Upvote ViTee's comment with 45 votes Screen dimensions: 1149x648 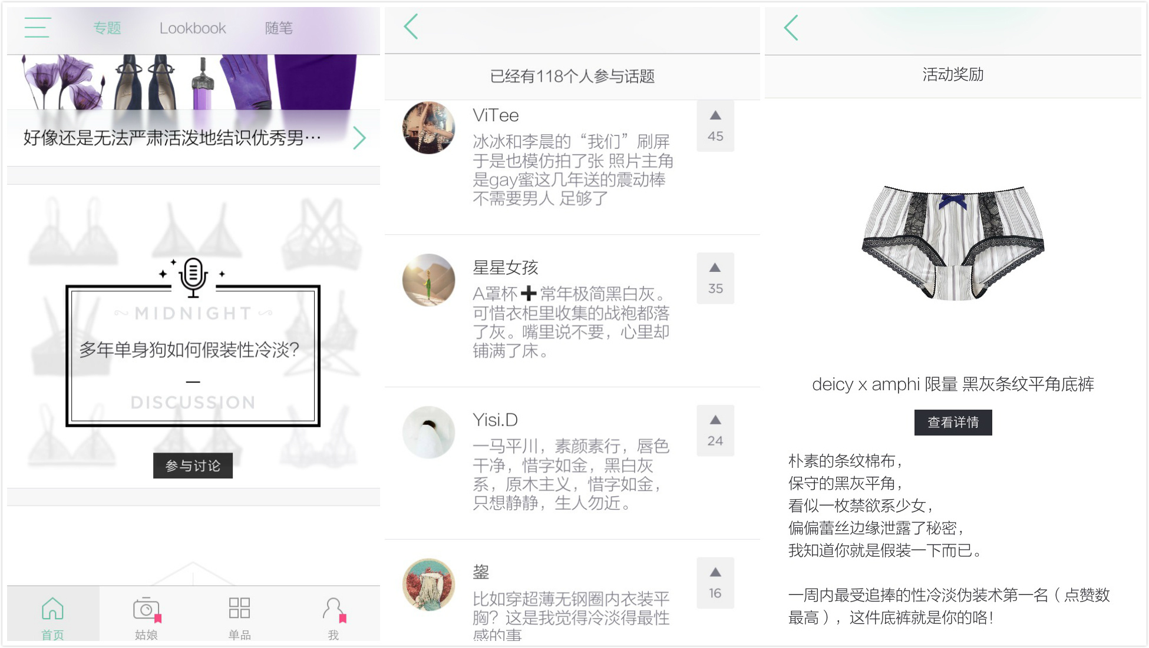pos(715,126)
